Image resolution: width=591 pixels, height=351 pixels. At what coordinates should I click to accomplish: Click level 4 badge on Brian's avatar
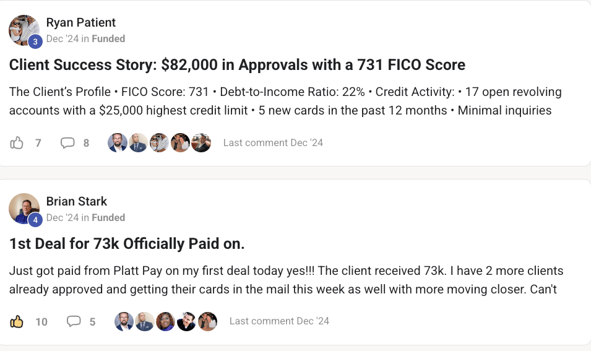[35, 220]
